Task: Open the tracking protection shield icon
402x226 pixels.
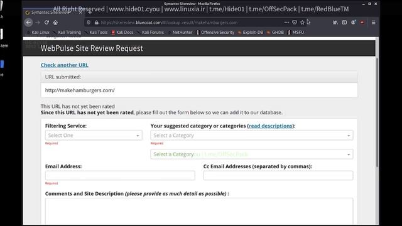Action: 89,23
